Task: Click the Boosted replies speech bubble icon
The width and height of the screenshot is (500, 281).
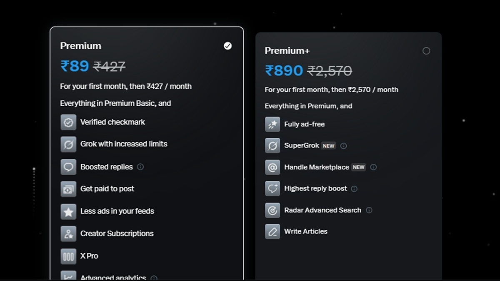Action: point(68,167)
